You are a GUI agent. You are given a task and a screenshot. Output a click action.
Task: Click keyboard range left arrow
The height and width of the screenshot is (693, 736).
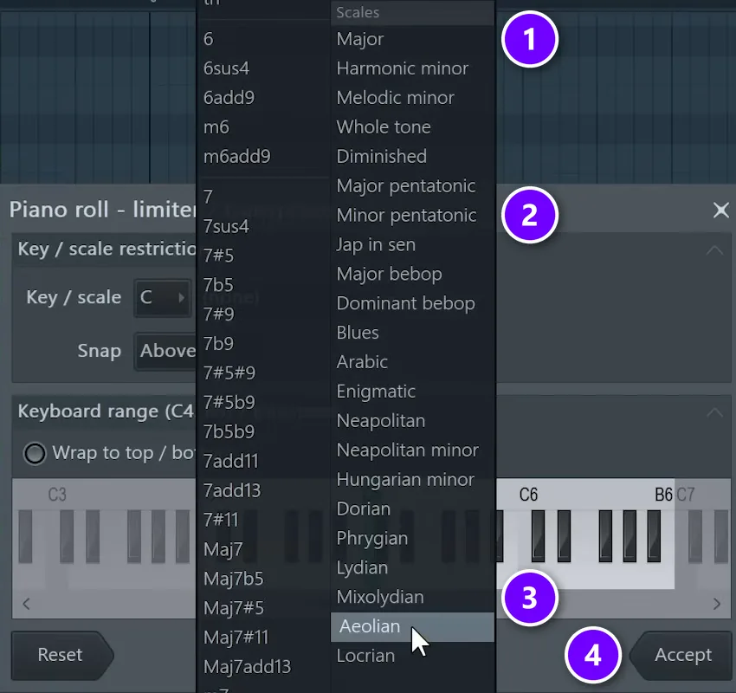26,604
